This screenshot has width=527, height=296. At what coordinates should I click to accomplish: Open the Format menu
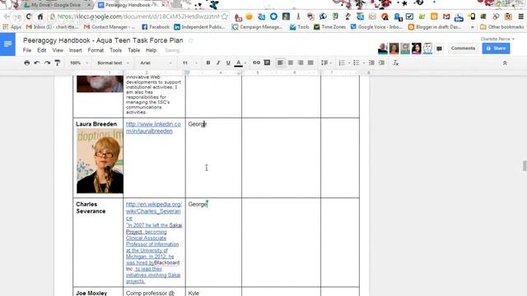[x=96, y=50]
